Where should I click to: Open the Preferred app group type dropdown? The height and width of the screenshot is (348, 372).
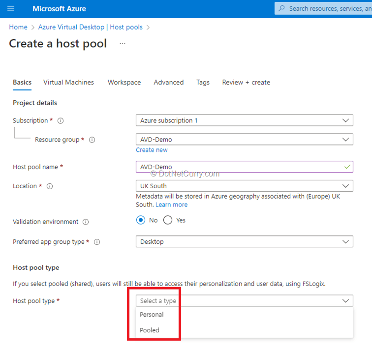(245, 241)
